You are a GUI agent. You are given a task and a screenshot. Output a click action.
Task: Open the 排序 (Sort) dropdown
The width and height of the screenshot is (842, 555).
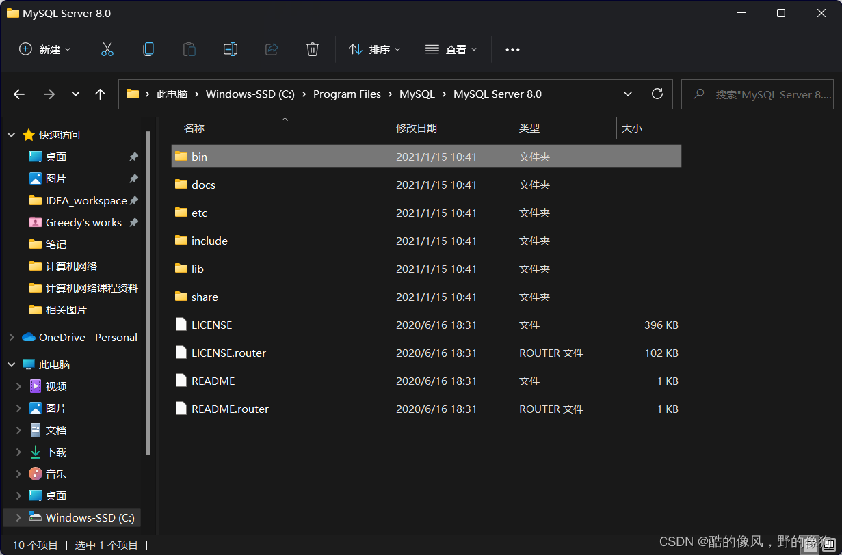374,49
